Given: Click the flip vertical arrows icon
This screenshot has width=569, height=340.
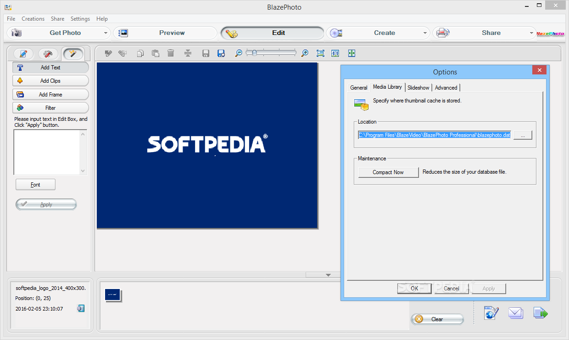Looking at the screenshot, I should (x=188, y=53).
